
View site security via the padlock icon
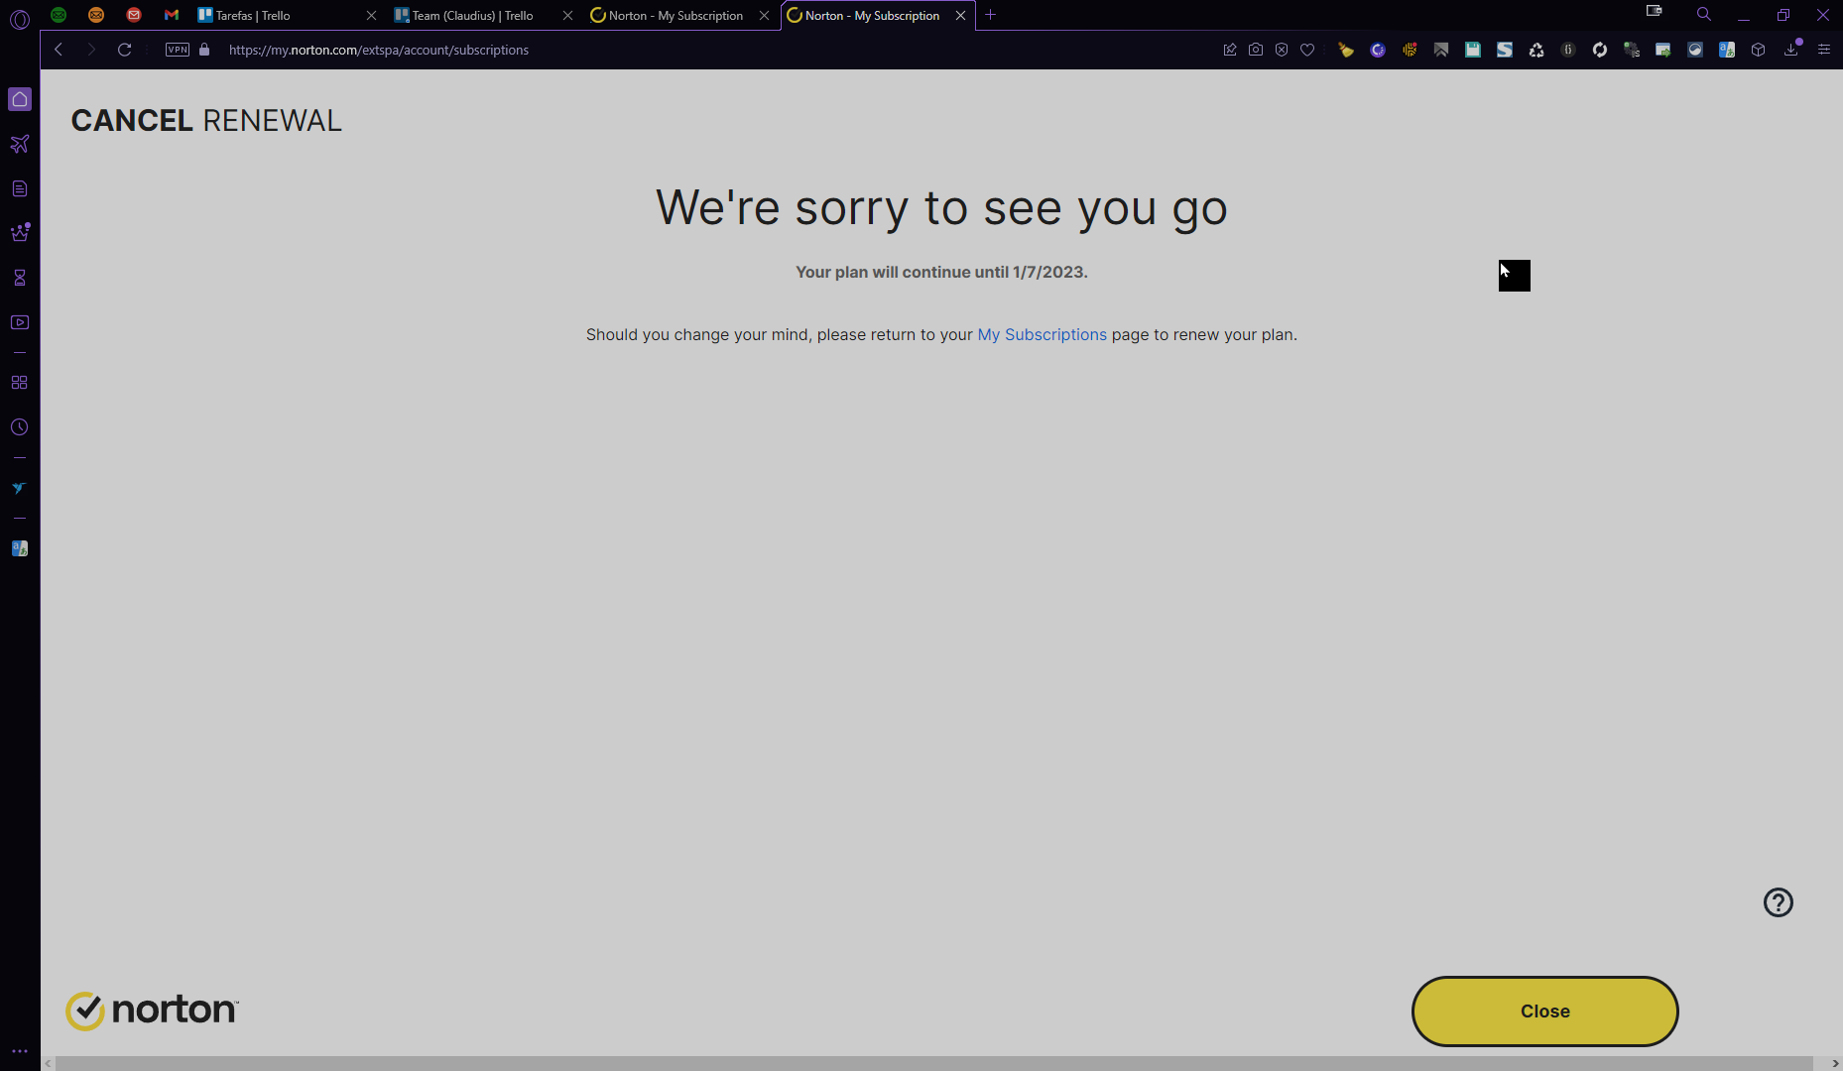pos(204,50)
